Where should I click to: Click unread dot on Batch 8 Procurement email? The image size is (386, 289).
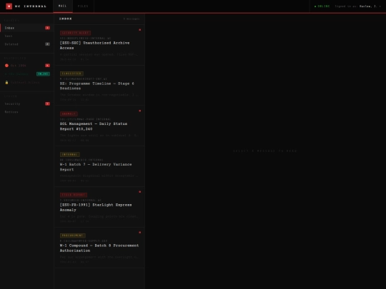coord(140,232)
